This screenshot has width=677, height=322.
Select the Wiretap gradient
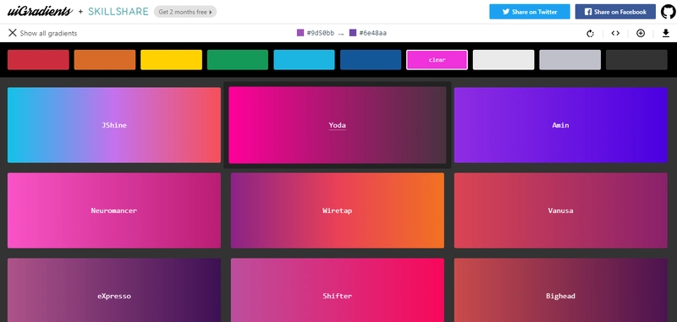[337, 210]
